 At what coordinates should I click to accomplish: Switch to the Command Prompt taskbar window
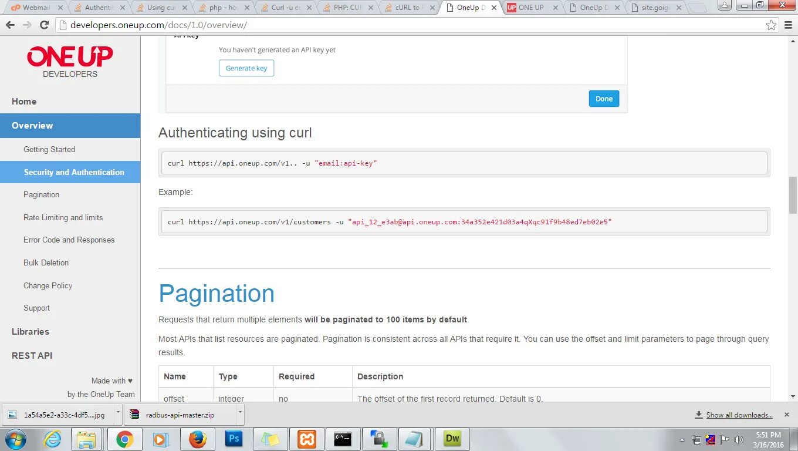(x=343, y=439)
